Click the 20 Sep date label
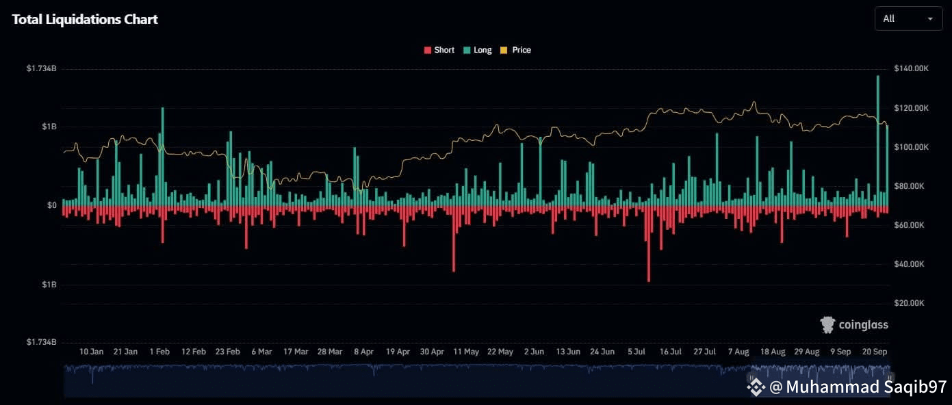This screenshot has width=952, height=405. coord(875,352)
